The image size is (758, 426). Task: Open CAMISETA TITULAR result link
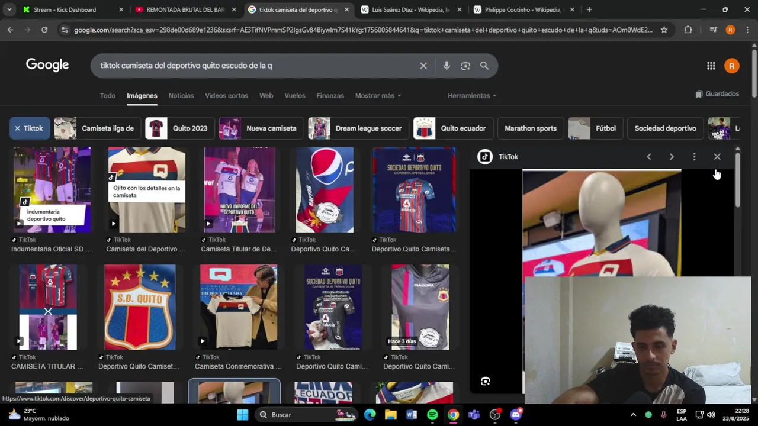[47, 366]
